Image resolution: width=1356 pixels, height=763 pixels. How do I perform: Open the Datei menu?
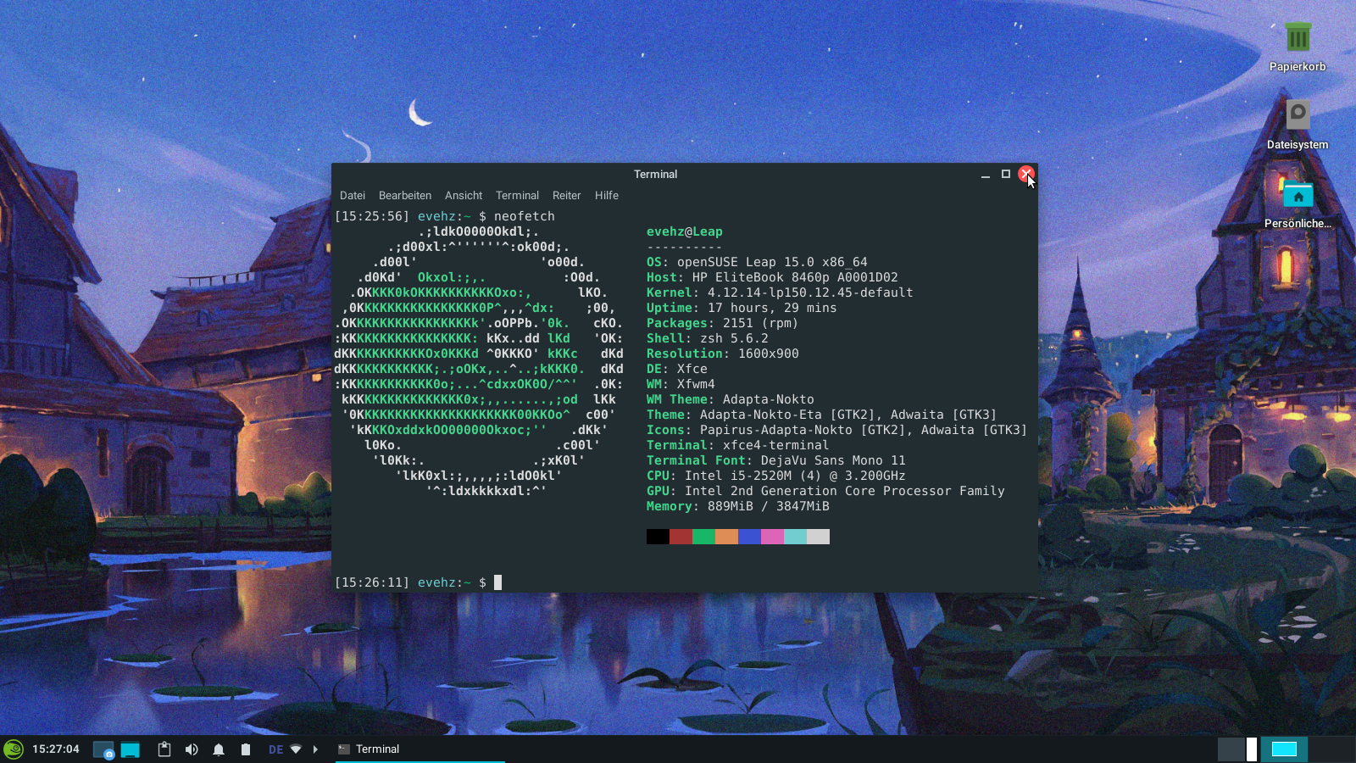pyautogui.click(x=353, y=196)
